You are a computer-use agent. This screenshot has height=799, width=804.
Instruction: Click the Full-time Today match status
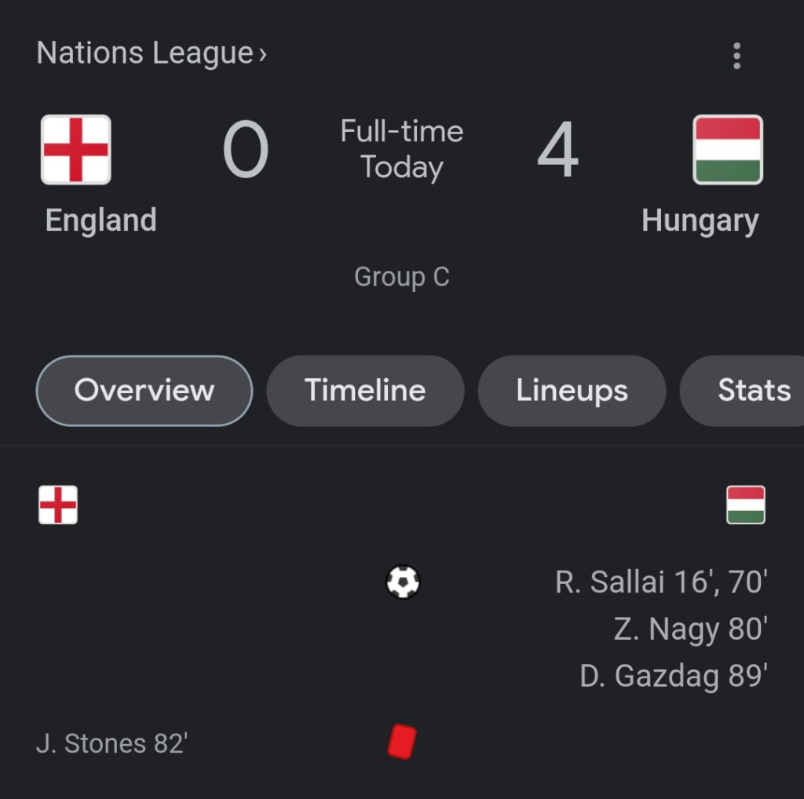402,149
